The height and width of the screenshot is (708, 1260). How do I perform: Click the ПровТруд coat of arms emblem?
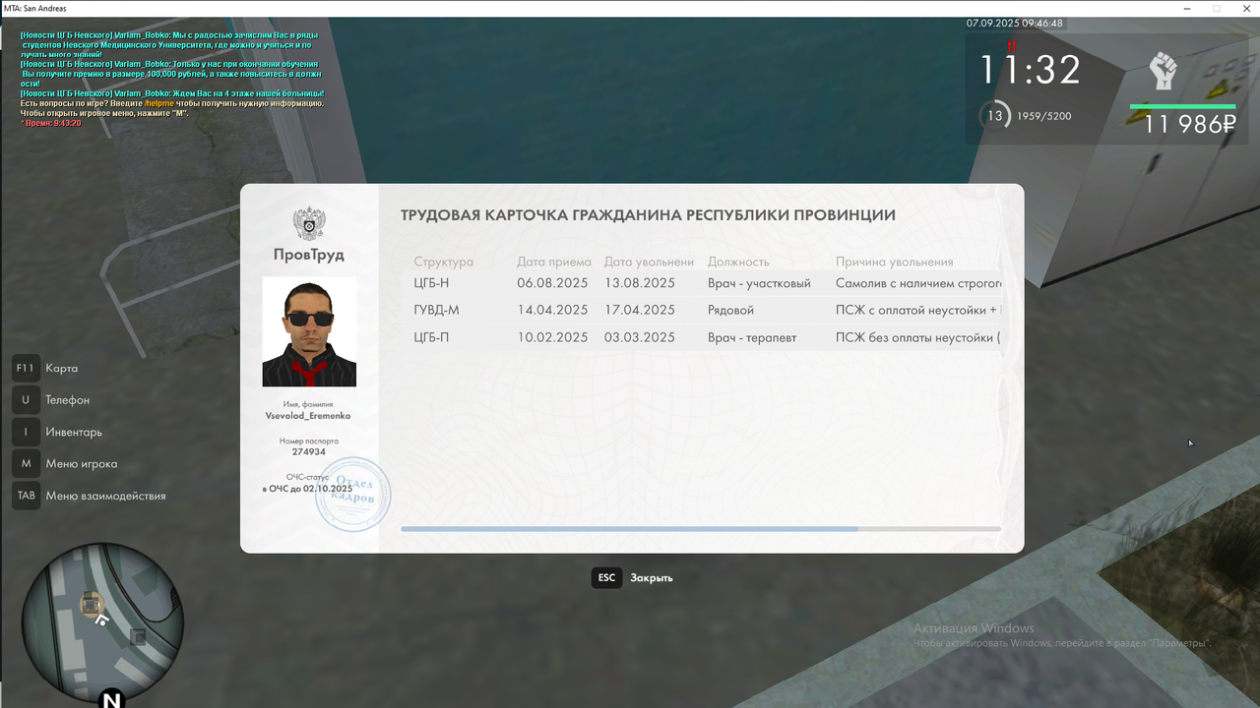point(309,224)
